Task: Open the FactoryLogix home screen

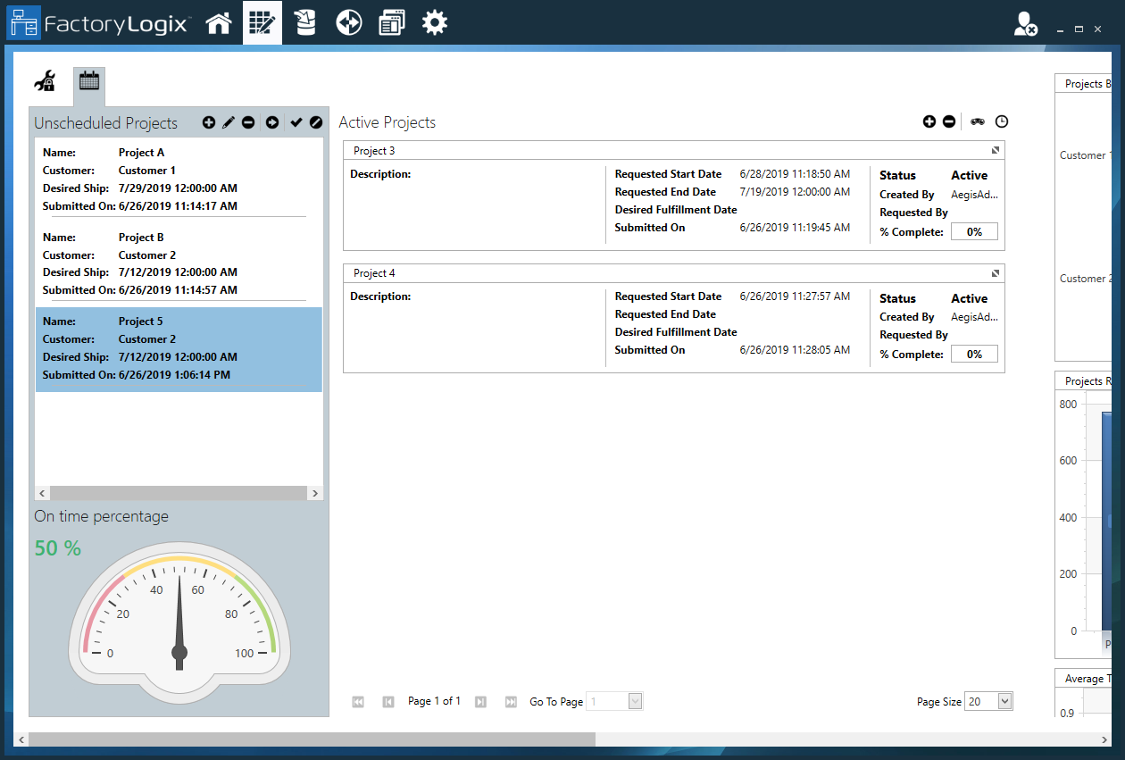Action: pyautogui.click(x=219, y=22)
